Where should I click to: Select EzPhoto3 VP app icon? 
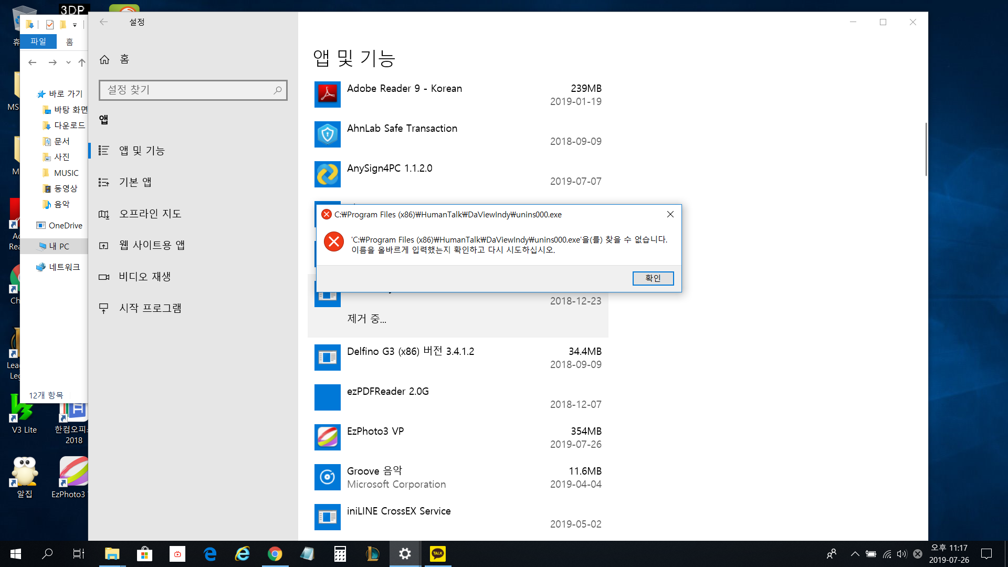[x=328, y=437]
